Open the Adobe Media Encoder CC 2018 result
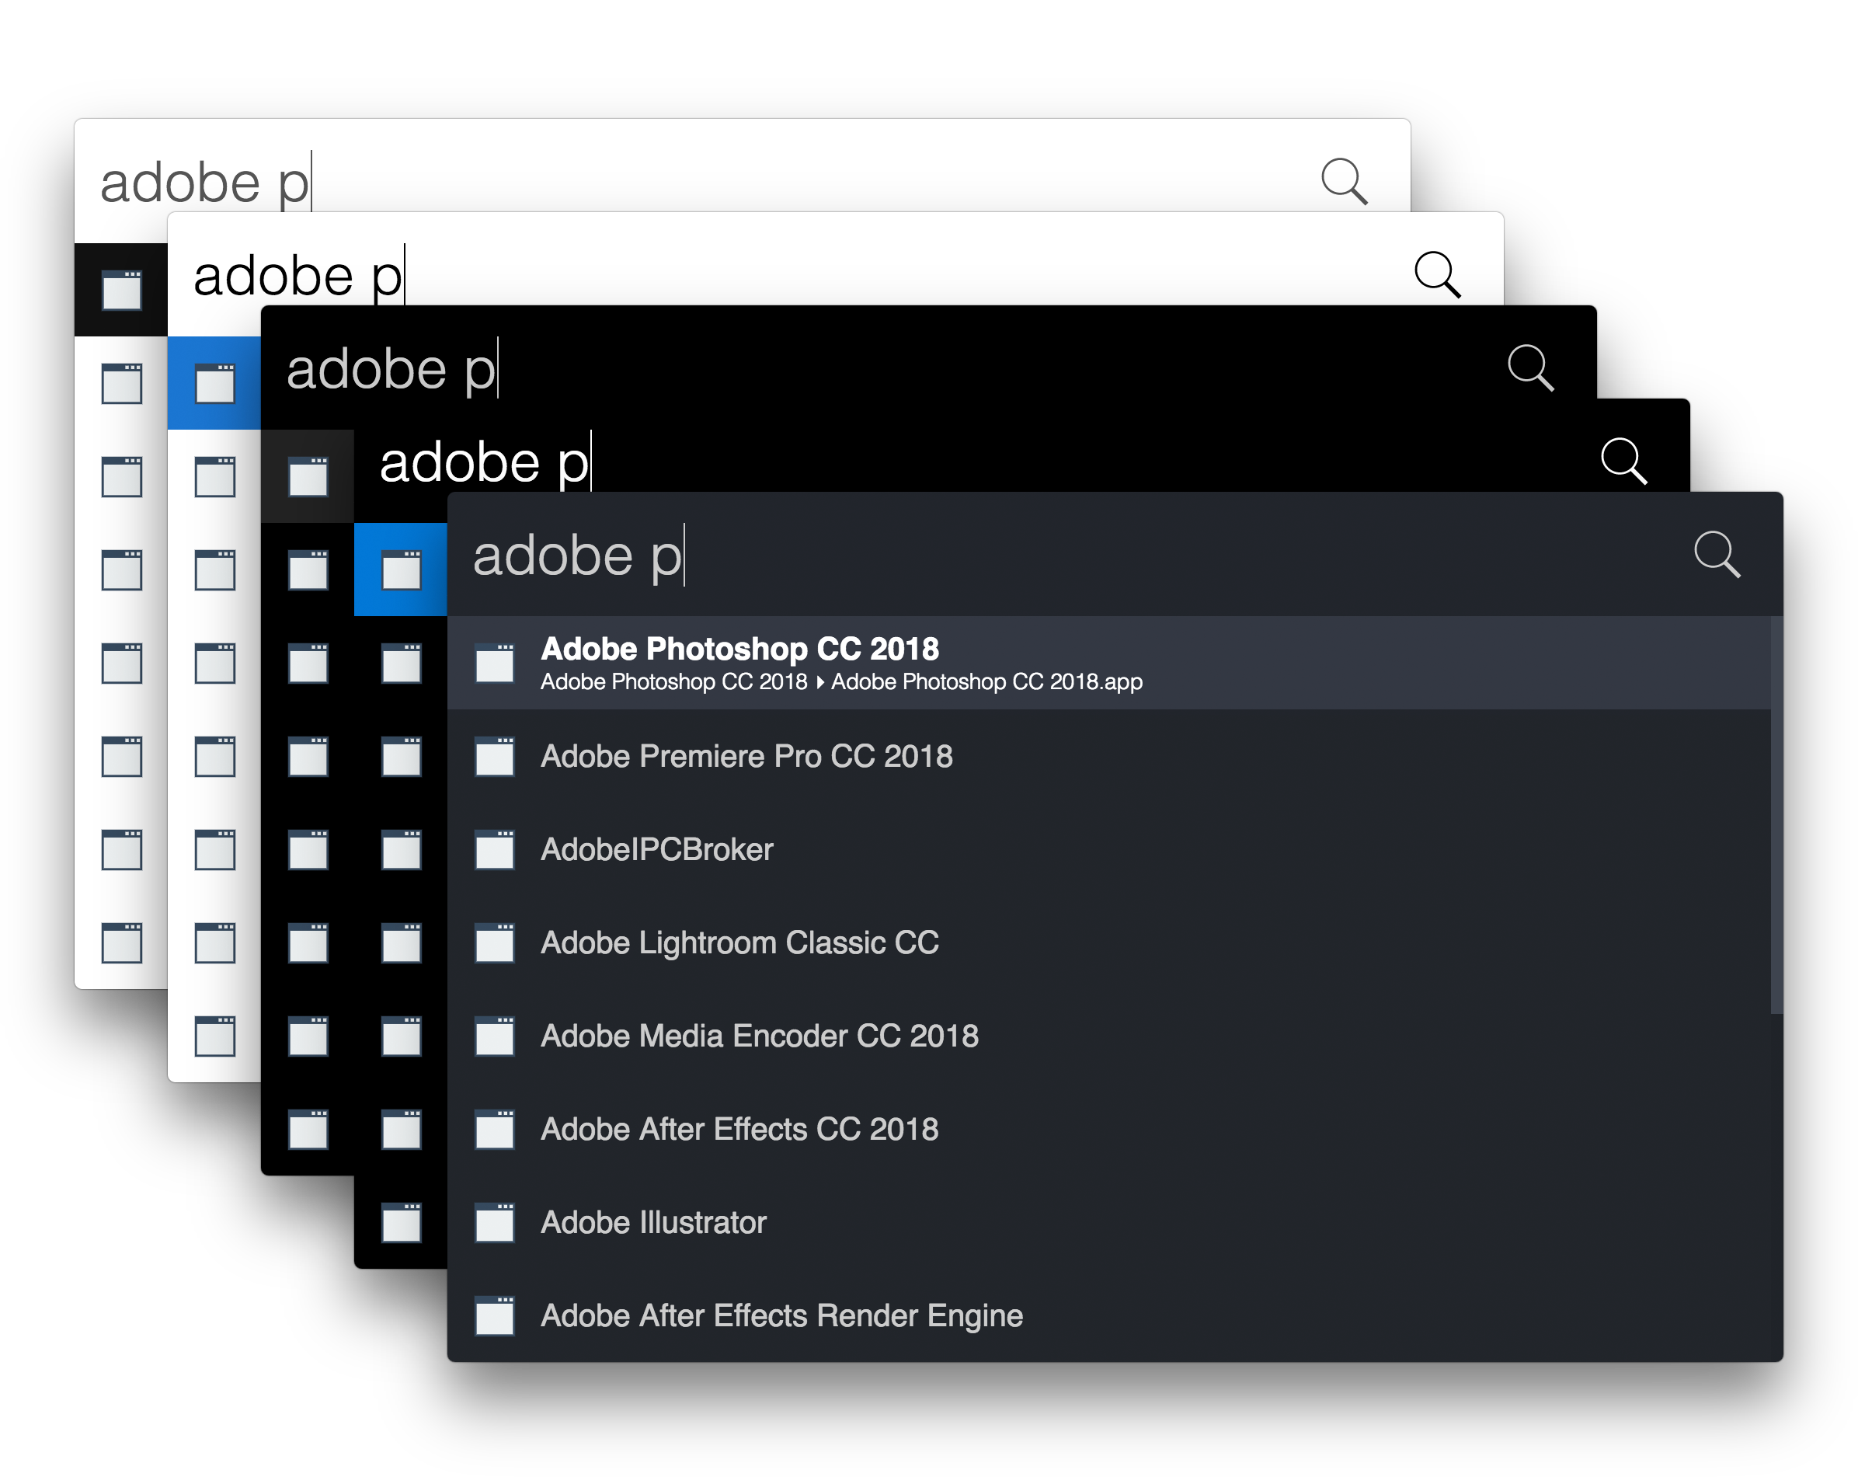 [x=1108, y=1036]
